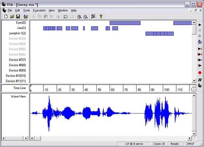The height and width of the screenshot is (147, 204).
Task: Save the routine with the floppy icon
Action: [18, 16]
